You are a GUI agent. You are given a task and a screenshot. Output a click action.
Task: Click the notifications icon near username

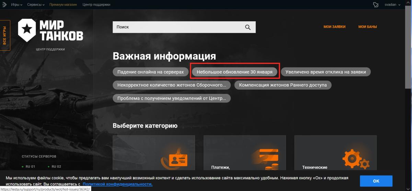[x=376, y=5]
